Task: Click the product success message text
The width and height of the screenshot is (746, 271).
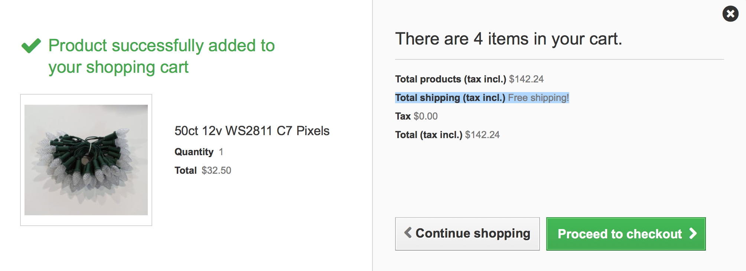Action: coord(161,56)
